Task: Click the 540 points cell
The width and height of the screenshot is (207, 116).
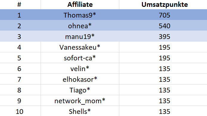Action: point(164,26)
